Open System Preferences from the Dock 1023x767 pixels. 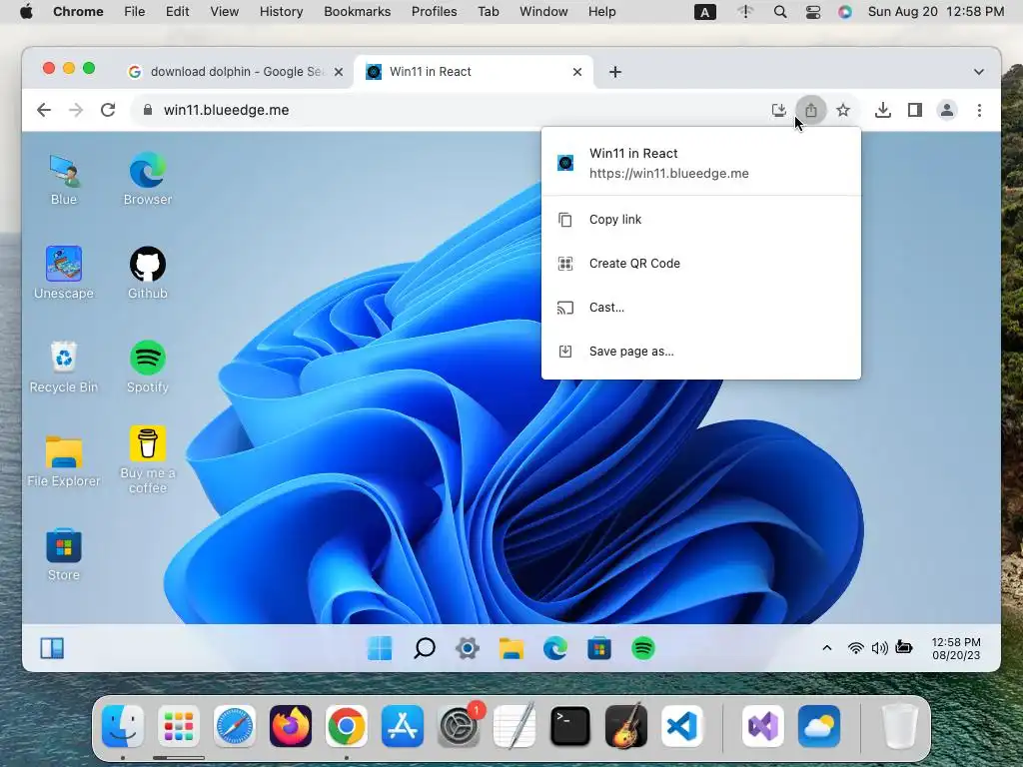458,726
